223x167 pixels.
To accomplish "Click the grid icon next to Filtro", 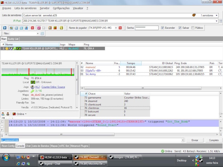I will 42,33.
